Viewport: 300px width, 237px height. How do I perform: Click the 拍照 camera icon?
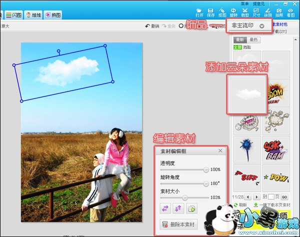[279, 12]
